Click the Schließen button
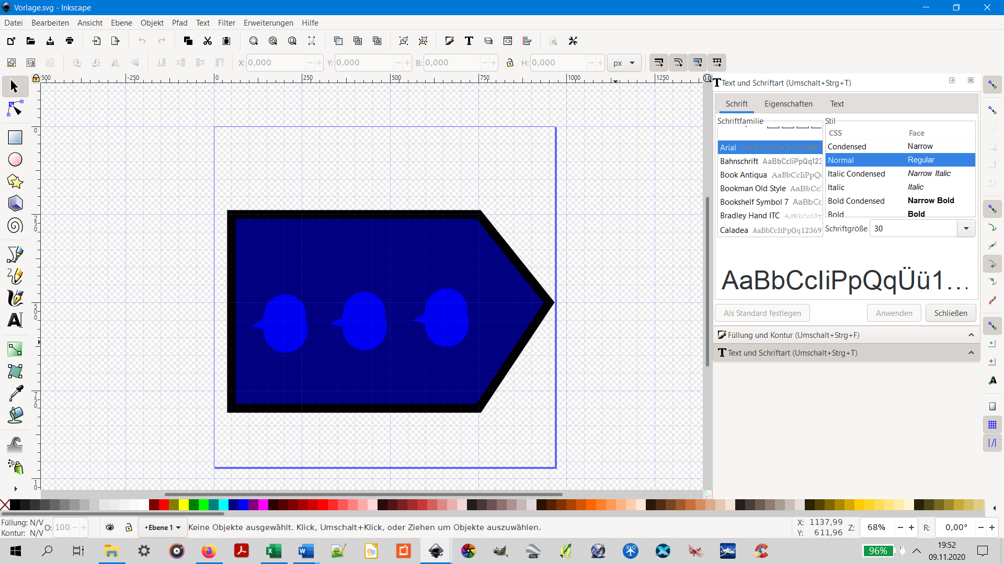Screen dimensions: 1004x564 coord(950,313)
